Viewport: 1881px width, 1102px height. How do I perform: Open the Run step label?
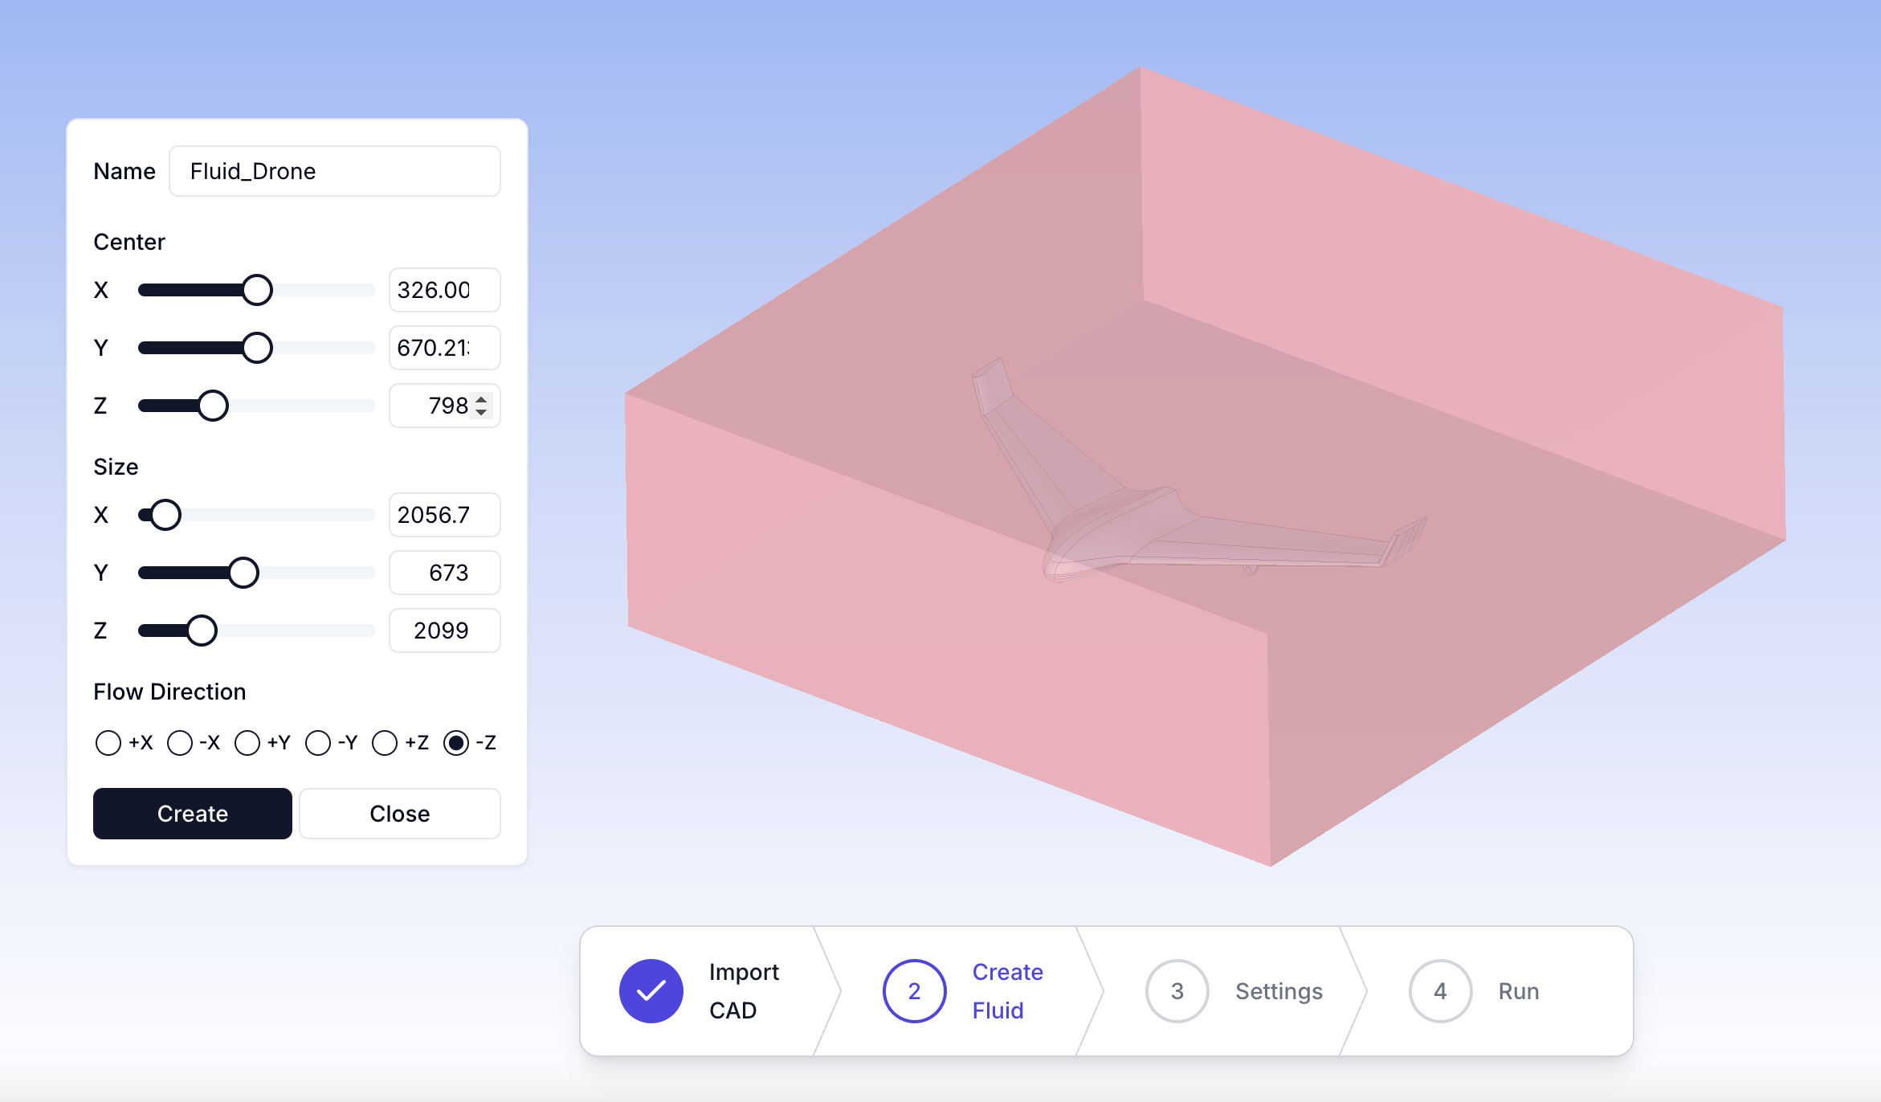pos(1519,991)
